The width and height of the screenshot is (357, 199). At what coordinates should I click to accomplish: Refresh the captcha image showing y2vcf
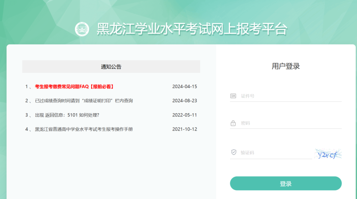(x=328, y=154)
